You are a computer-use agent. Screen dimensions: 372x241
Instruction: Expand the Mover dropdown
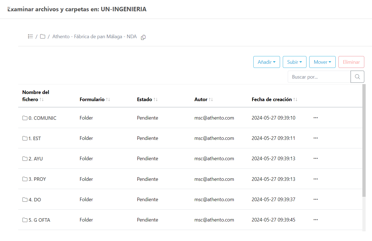click(322, 62)
